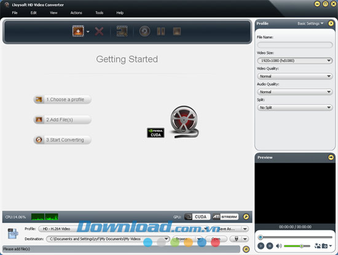The image size is (338, 255).
Task: Click the Save As button
Action: pos(227,229)
